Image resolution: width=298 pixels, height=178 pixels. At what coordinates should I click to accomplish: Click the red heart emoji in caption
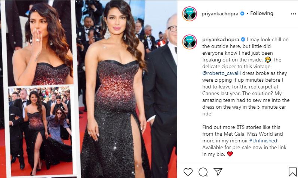(230, 154)
